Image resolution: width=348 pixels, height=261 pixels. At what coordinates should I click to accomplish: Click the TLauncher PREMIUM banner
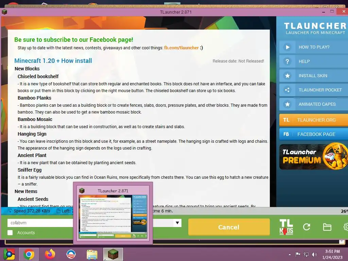314,157
